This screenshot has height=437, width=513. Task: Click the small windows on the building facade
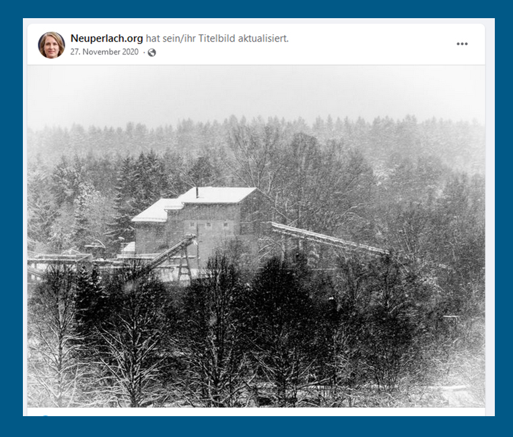[208, 225]
